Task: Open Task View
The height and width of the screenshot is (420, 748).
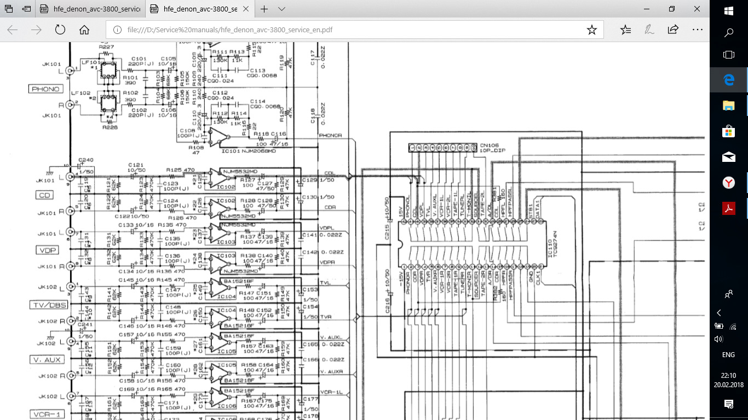Action: coord(729,55)
